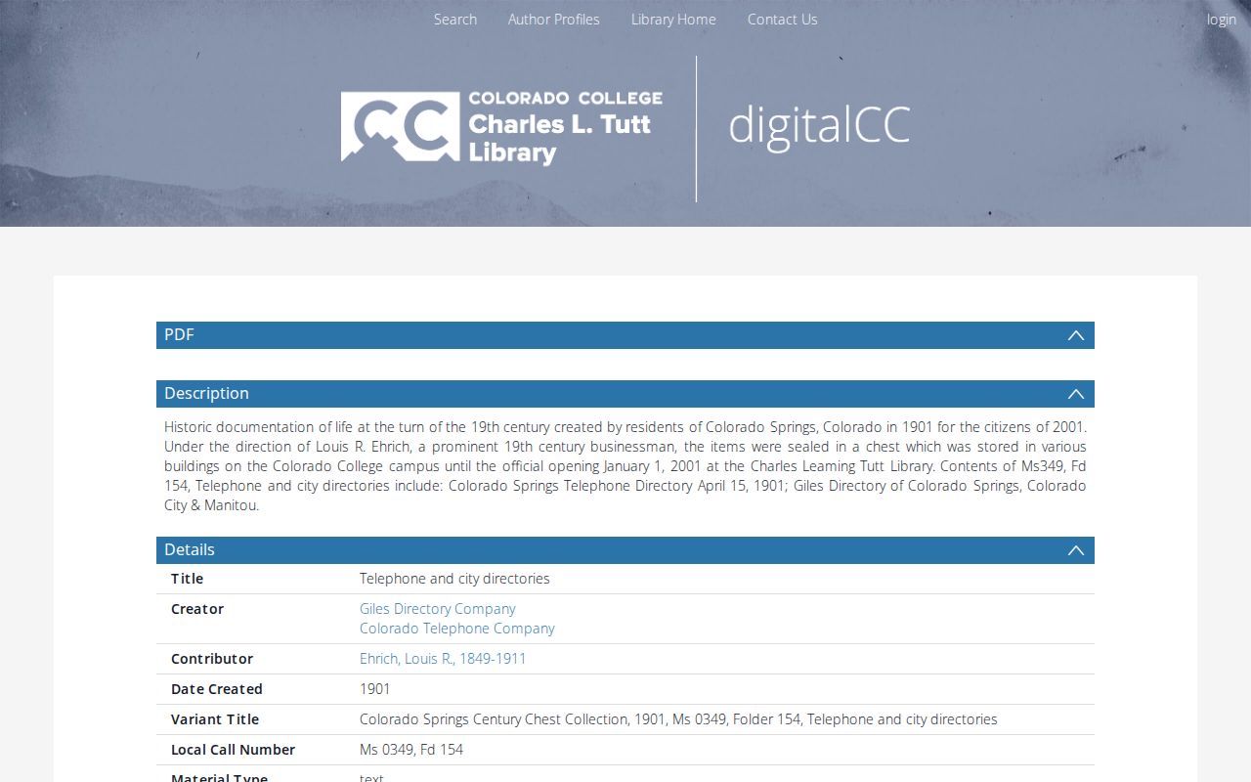Click the login link
This screenshot has height=782, width=1251.
(1222, 20)
